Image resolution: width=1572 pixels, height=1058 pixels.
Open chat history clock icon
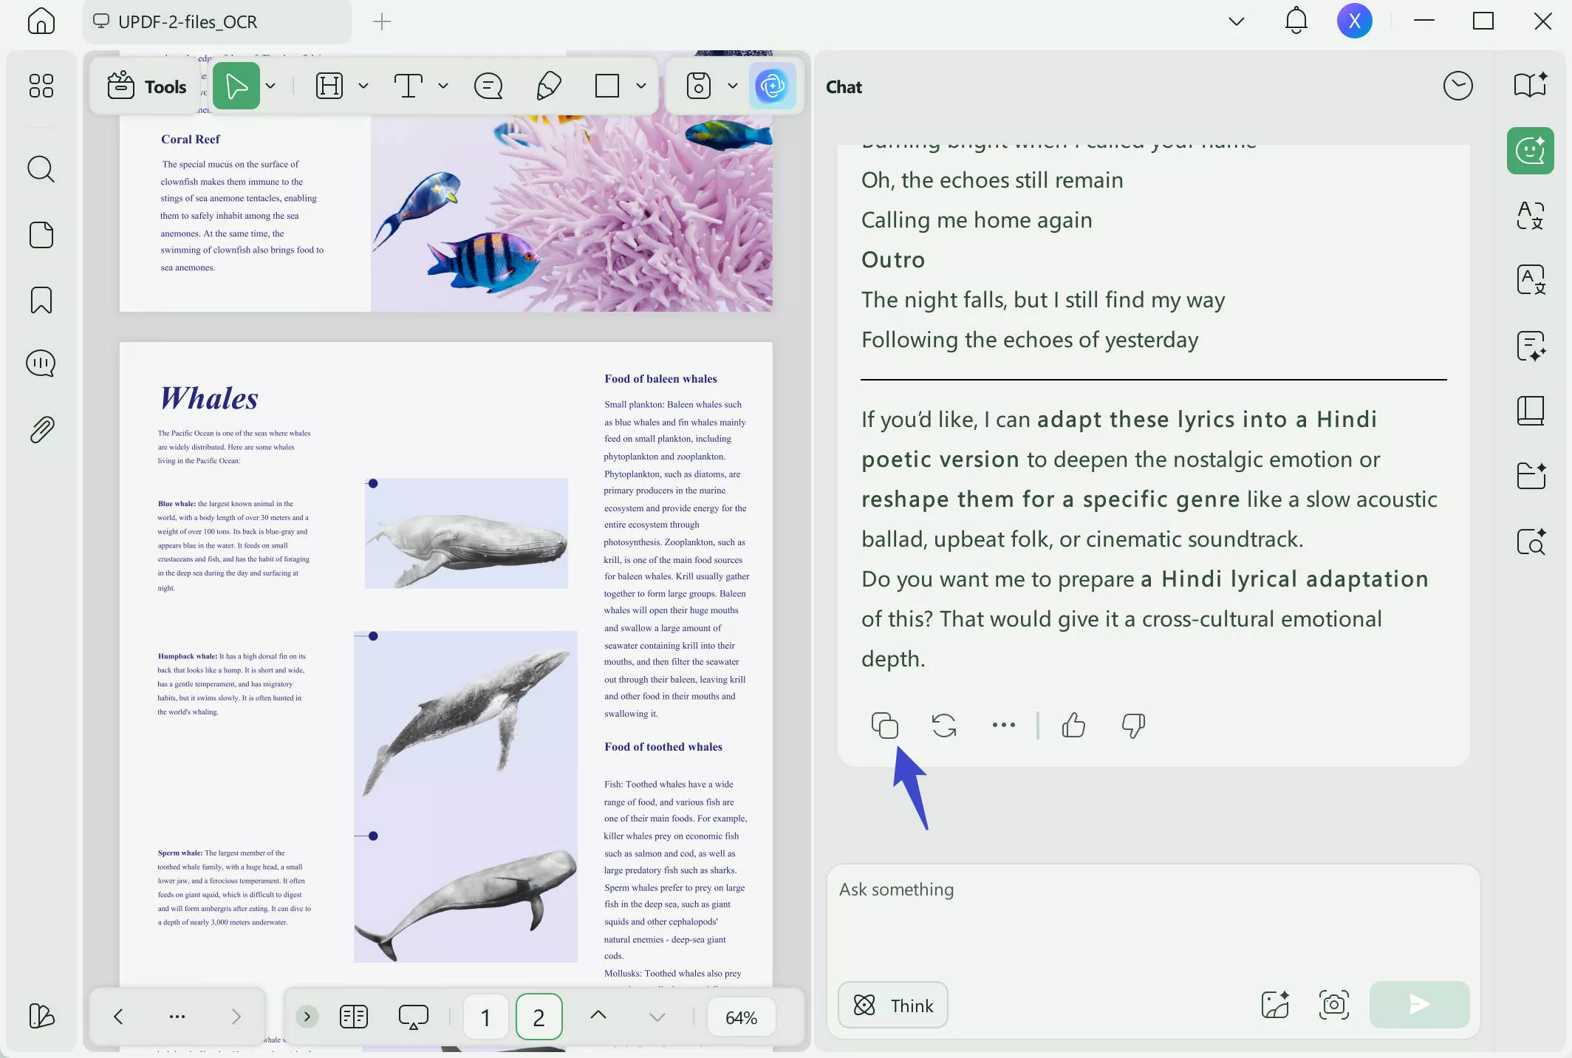tap(1457, 86)
